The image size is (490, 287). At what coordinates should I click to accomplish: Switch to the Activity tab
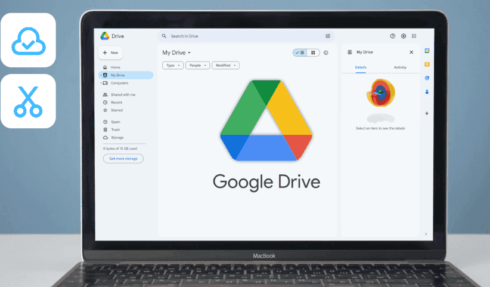400,67
